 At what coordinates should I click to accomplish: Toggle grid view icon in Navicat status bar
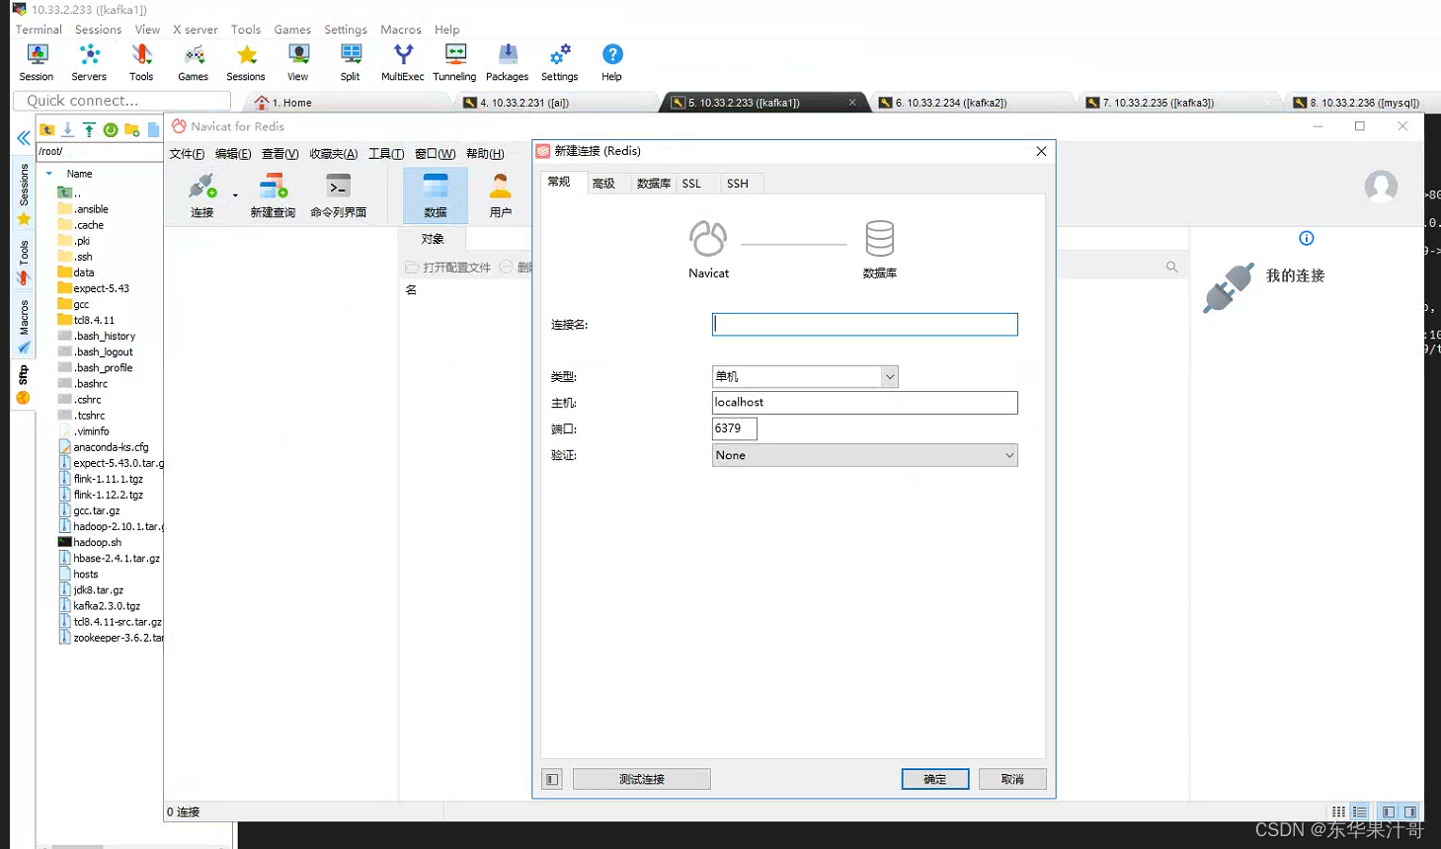1338,811
